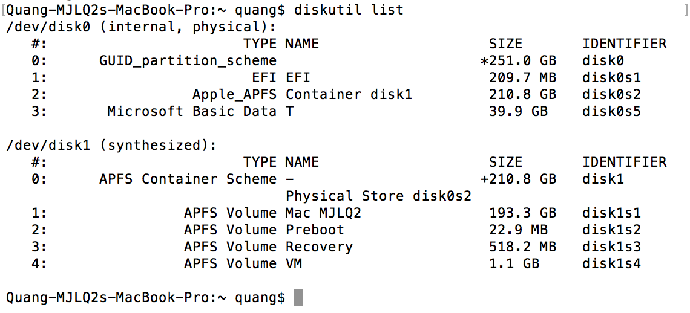690x313 pixels.
Task: Click the Preboot volume name
Action: pos(315,230)
